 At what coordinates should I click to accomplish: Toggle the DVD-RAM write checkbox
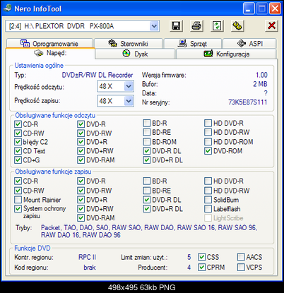(81, 218)
